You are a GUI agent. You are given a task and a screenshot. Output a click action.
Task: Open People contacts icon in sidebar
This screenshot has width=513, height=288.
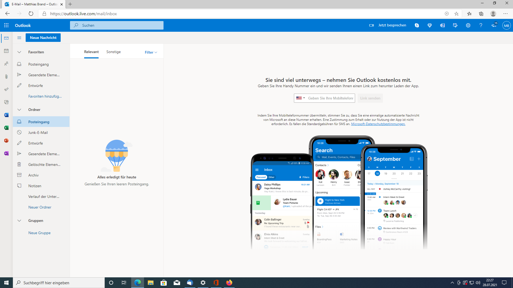(6, 64)
